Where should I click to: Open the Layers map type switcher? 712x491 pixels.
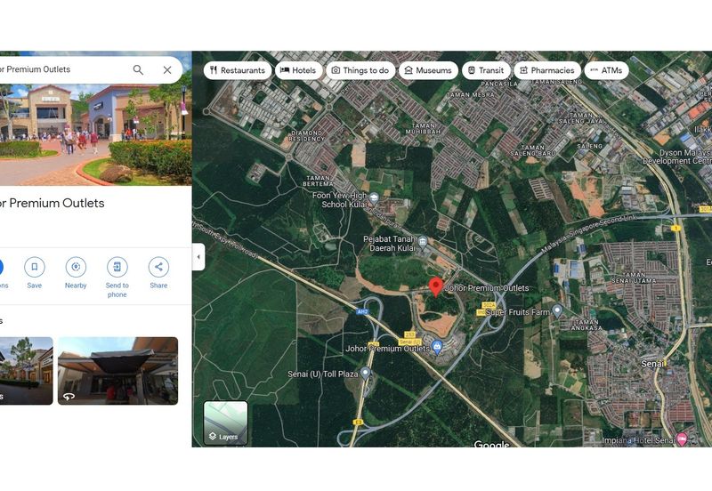[x=226, y=423]
